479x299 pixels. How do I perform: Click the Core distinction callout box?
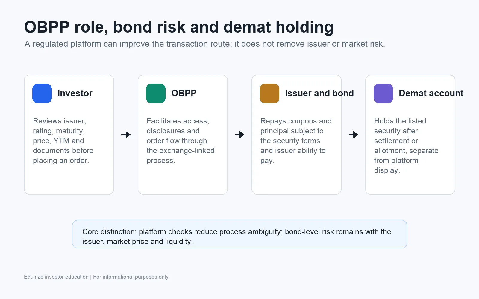[239, 234]
